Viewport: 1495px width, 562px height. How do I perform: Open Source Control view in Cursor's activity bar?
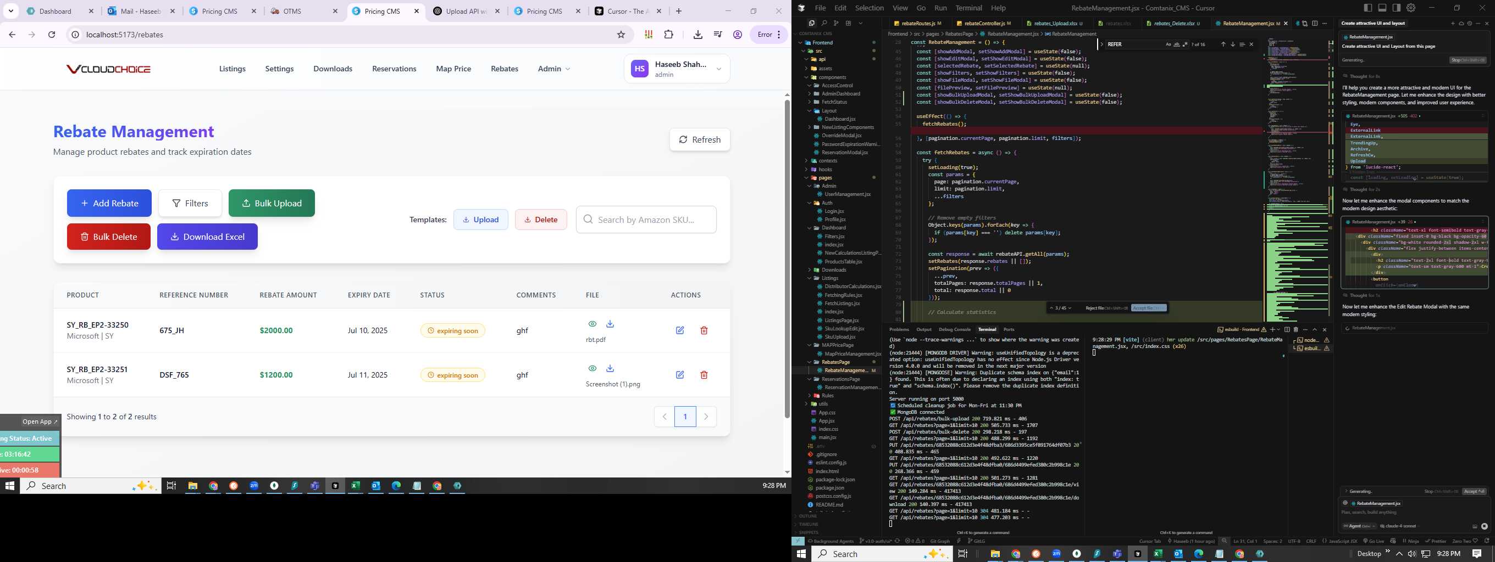pos(835,23)
